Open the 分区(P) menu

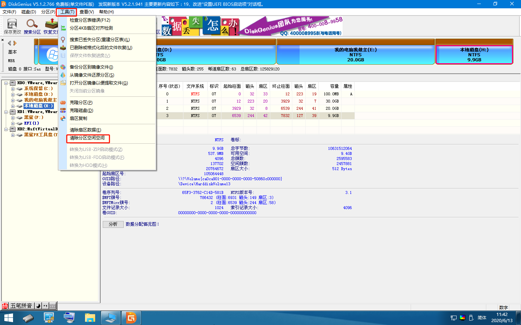click(48, 12)
